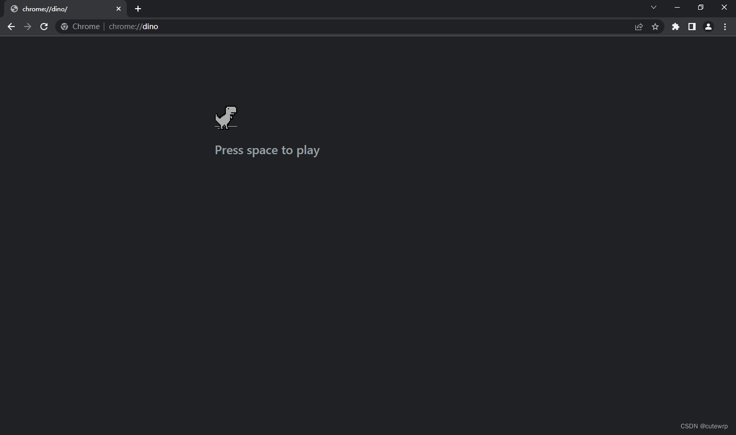Minimize the Chrome window
736x435 pixels.
(677, 7)
